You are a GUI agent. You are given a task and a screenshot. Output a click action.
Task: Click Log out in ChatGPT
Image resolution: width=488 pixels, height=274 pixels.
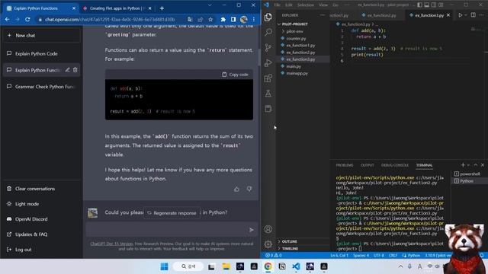[x=19, y=250]
